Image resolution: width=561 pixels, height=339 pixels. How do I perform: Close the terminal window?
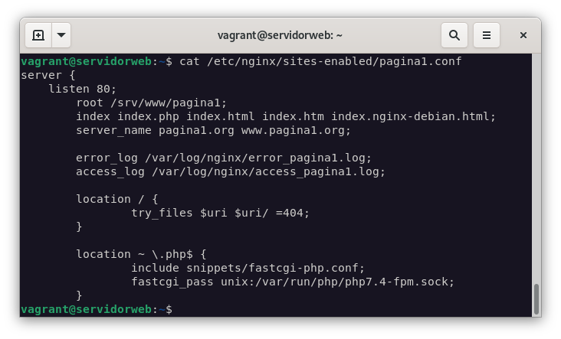[x=523, y=35]
